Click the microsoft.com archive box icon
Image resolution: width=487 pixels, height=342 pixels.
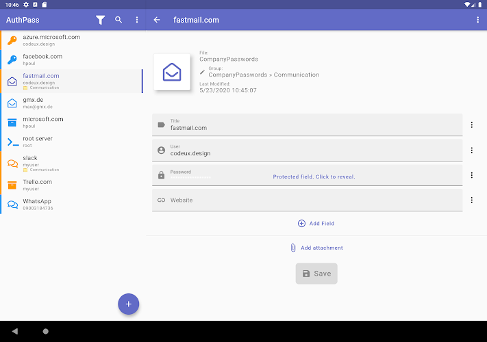12,122
